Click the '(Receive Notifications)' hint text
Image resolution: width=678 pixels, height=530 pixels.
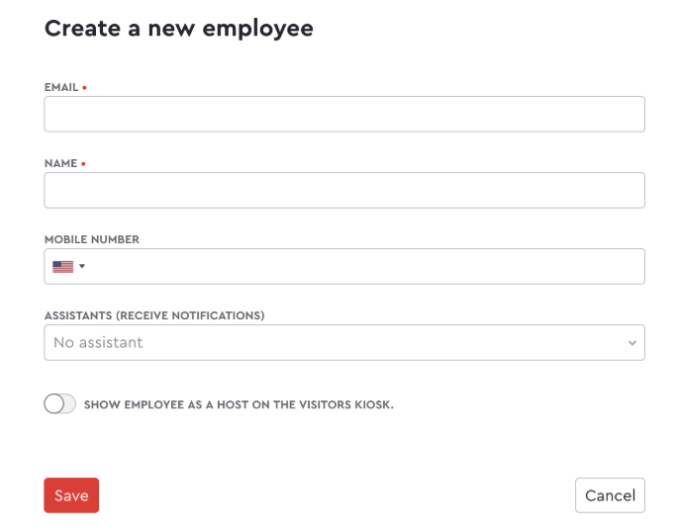190,315
